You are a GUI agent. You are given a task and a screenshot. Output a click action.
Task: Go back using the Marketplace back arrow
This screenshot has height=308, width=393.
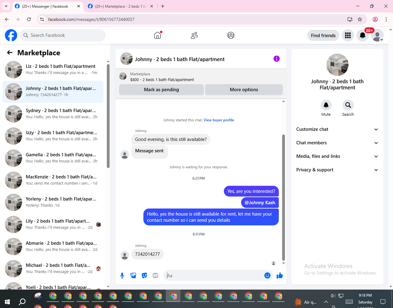(x=10, y=53)
